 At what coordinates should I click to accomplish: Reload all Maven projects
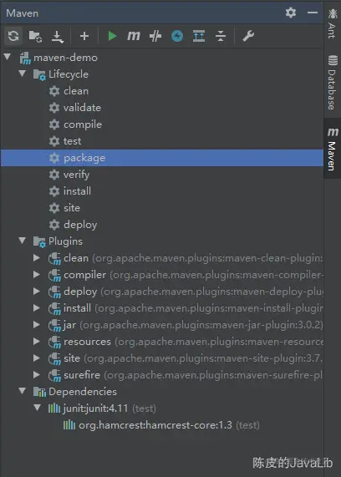pos(13,36)
